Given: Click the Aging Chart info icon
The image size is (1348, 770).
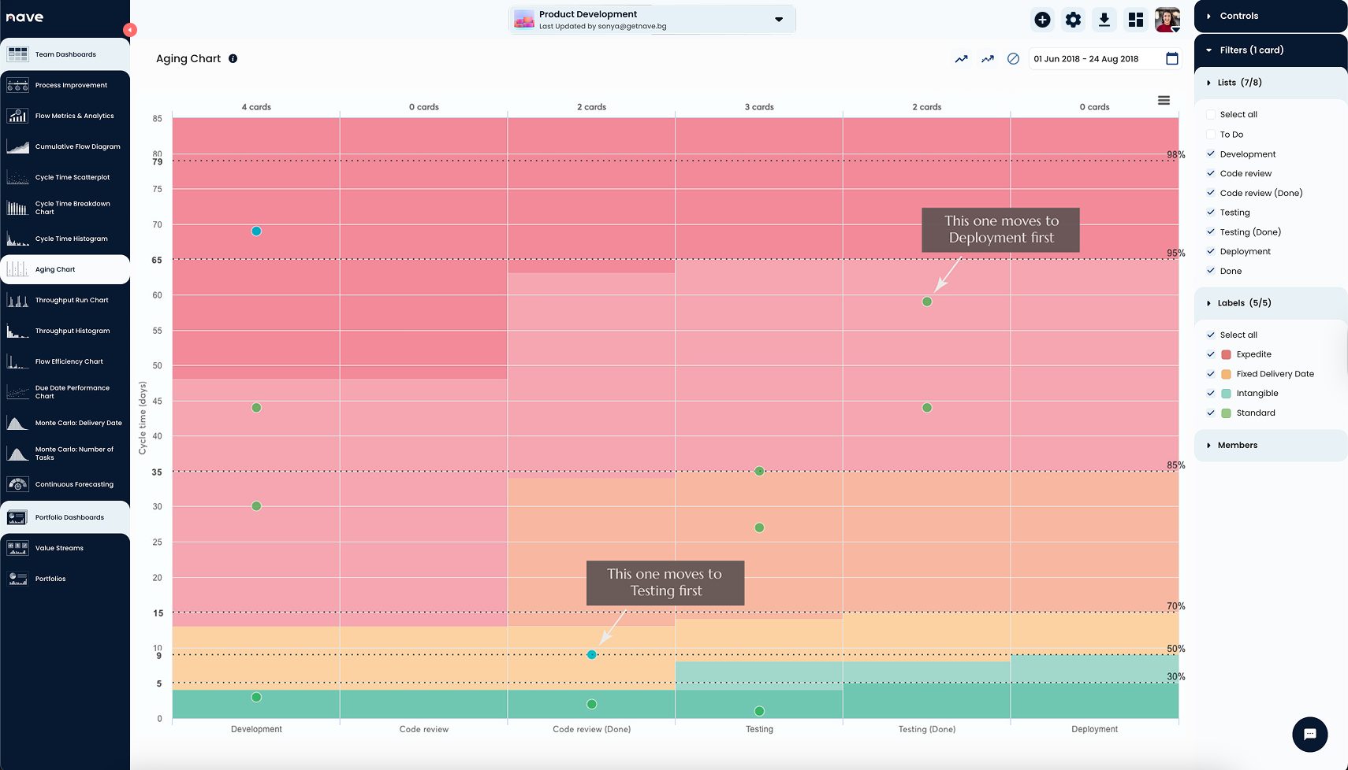Looking at the screenshot, I should coord(233,58).
